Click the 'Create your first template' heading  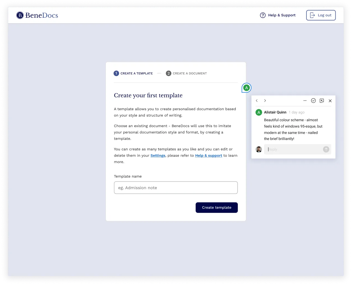pyautogui.click(x=148, y=95)
